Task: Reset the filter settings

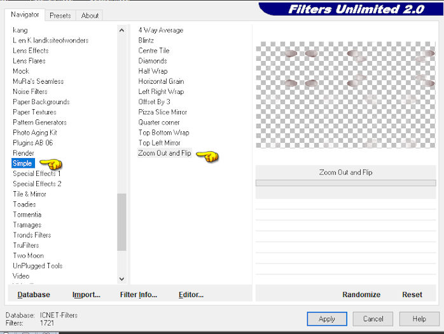Action: pos(412,295)
